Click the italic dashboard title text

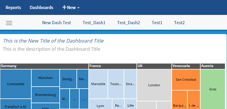[x=53, y=41]
